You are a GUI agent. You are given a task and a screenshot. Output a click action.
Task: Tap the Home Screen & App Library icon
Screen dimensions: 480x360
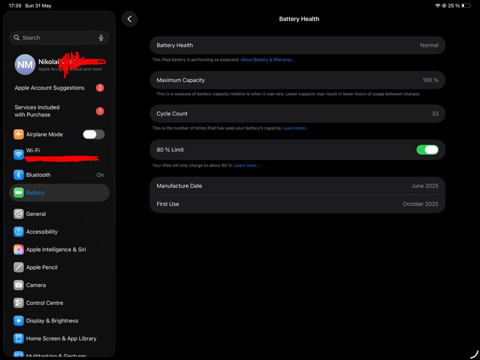(18, 338)
